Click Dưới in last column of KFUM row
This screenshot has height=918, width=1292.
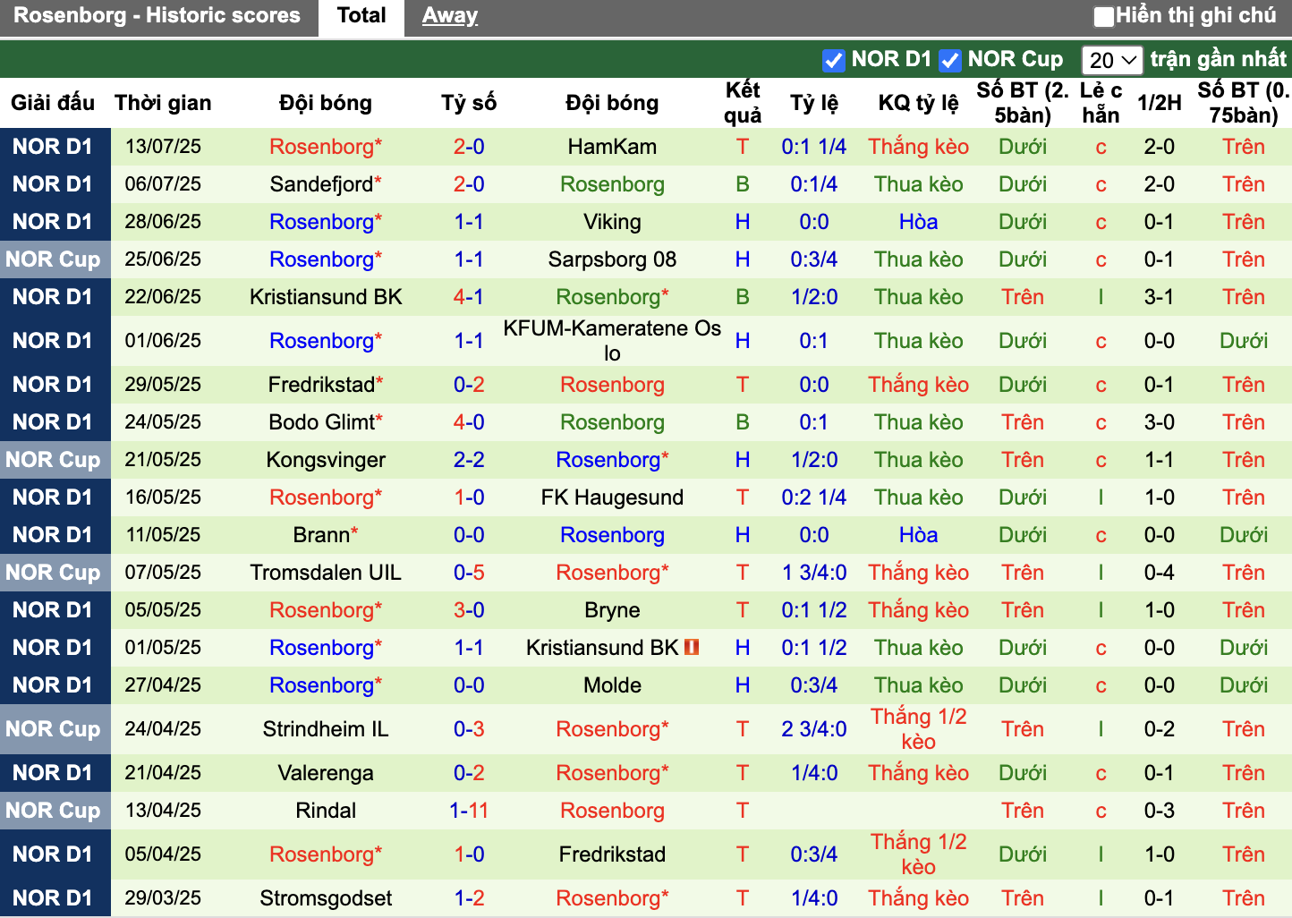[x=1244, y=341]
